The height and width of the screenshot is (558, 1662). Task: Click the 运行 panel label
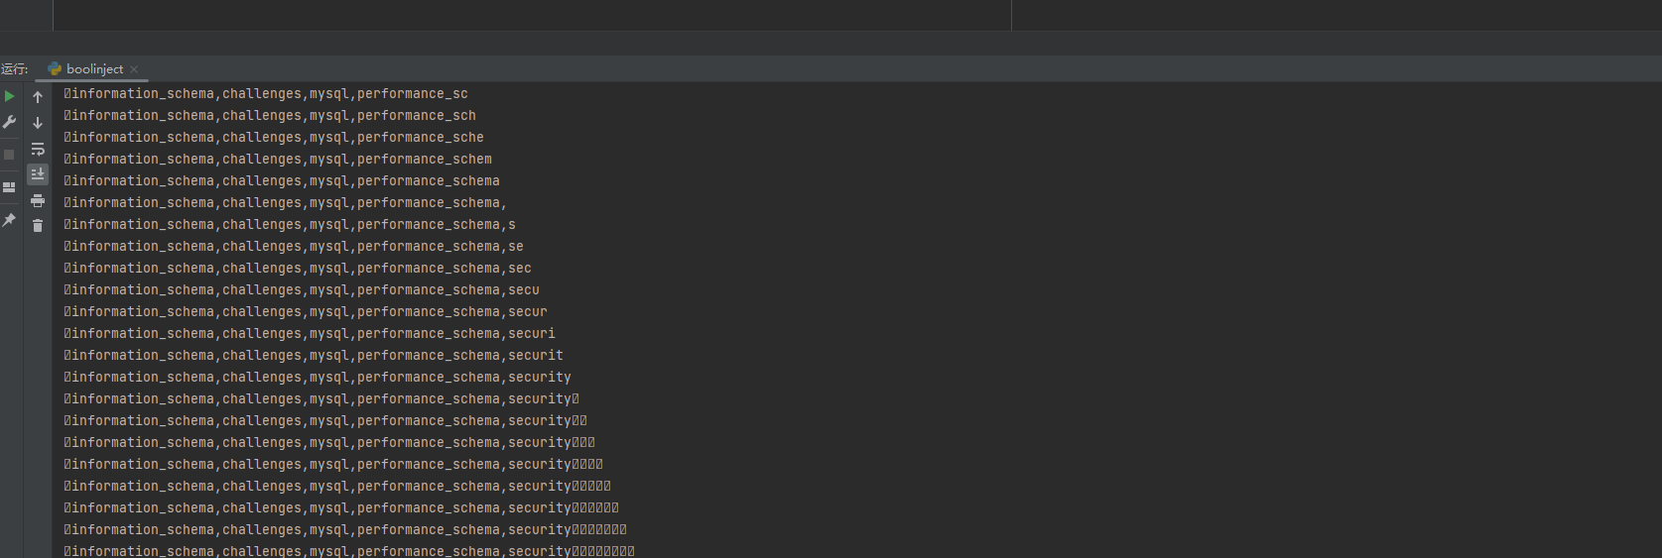(15, 69)
